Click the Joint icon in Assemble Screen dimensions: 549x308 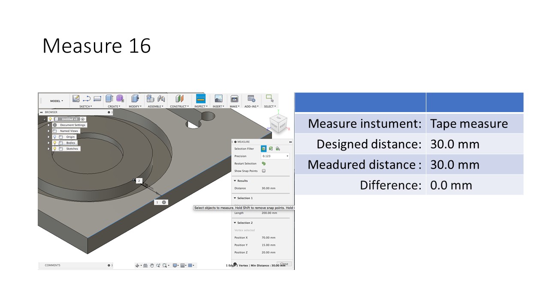tap(161, 98)
